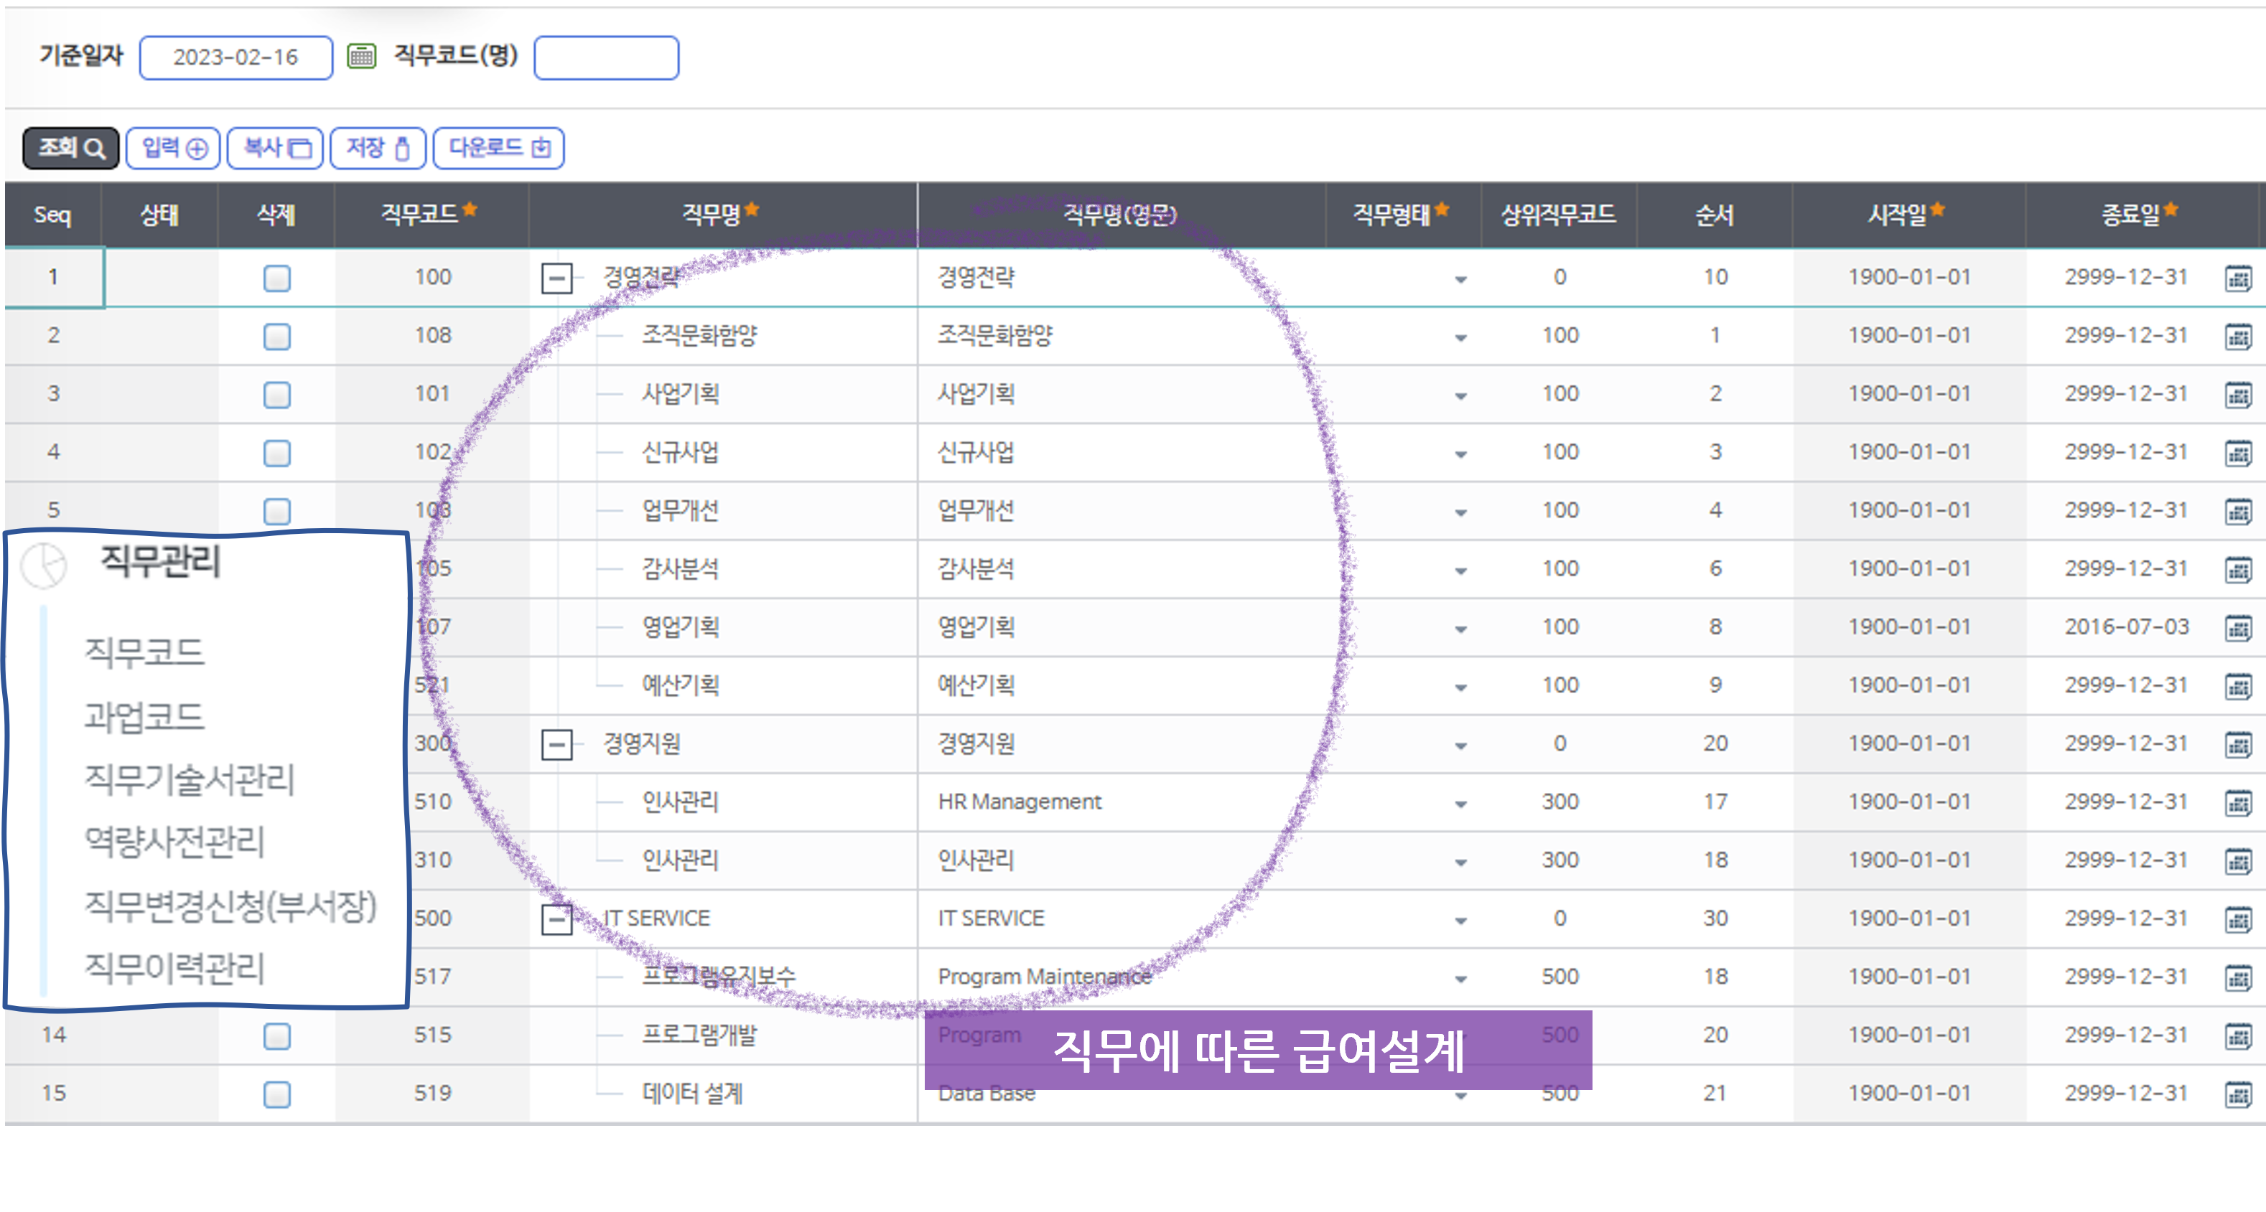Open end date calendar for row 경영전략
2266x1212 pixels.
[2237, 278]
